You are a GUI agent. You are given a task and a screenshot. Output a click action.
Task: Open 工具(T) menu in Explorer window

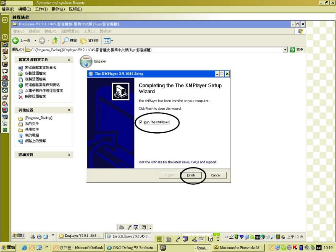click(x=89, y=31)
